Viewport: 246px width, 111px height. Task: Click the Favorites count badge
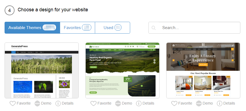point(86,28)
